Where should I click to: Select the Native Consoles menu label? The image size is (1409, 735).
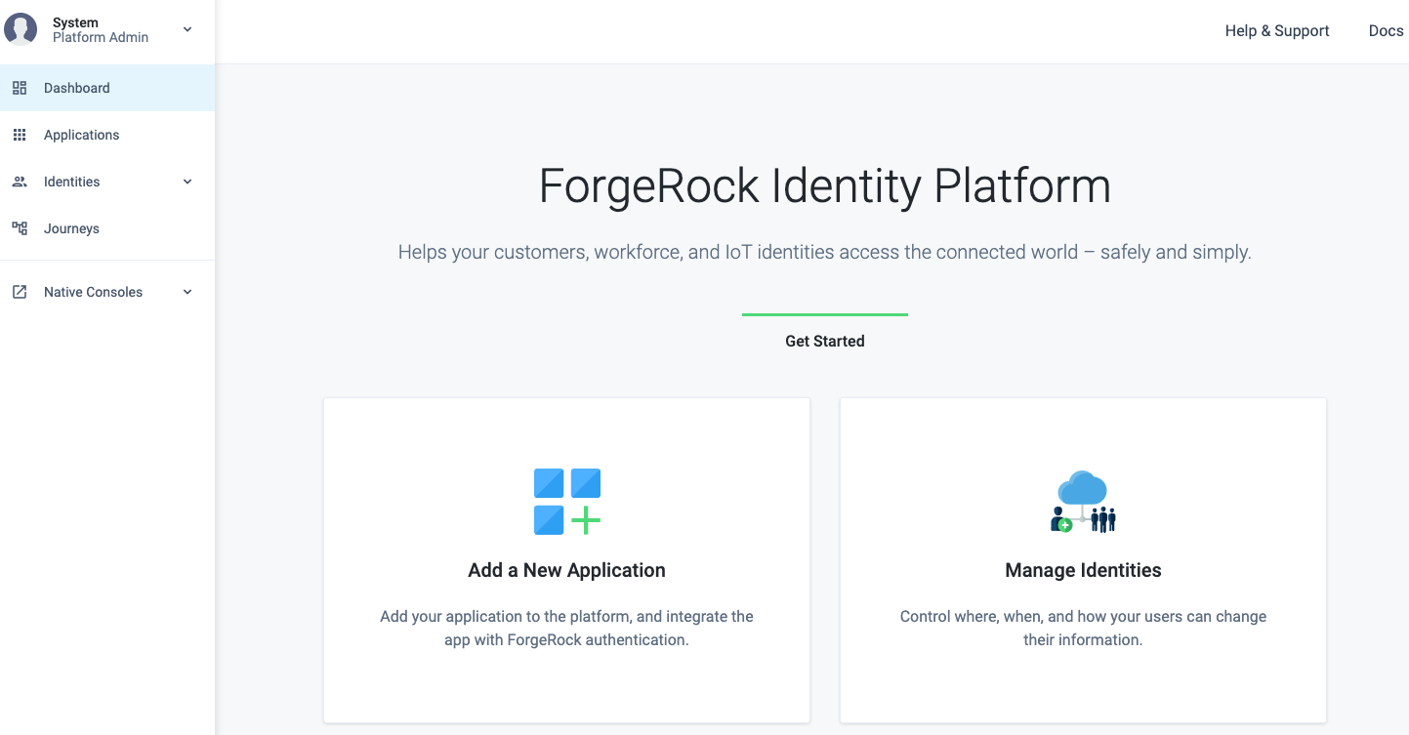pos(93,292)
